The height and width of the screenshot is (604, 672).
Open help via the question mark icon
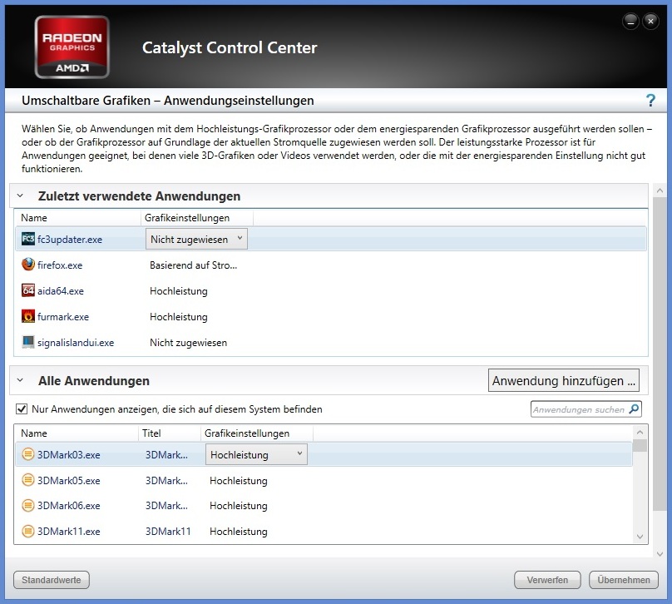[650, 101]
